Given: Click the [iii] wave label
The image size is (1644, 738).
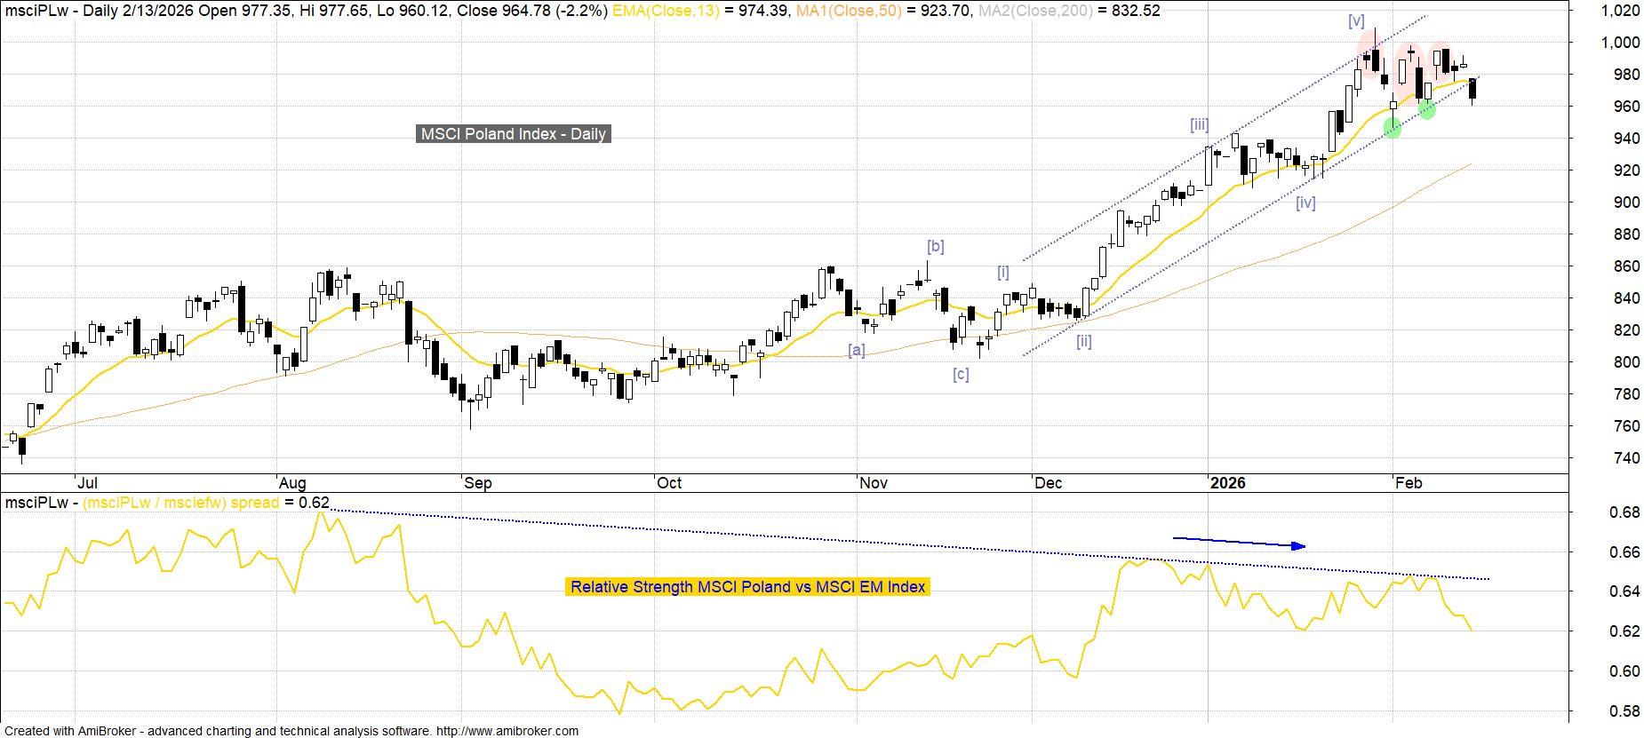Looking at the screenshot, I should (1200, 125).
